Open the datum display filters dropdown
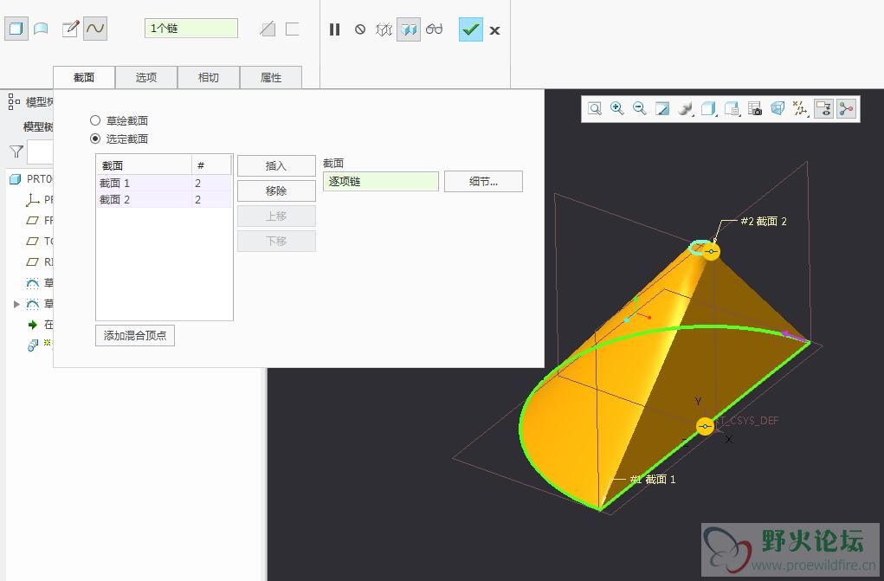Image resolution: width=884 pixels, height=581 pixels. coord(800,108)
